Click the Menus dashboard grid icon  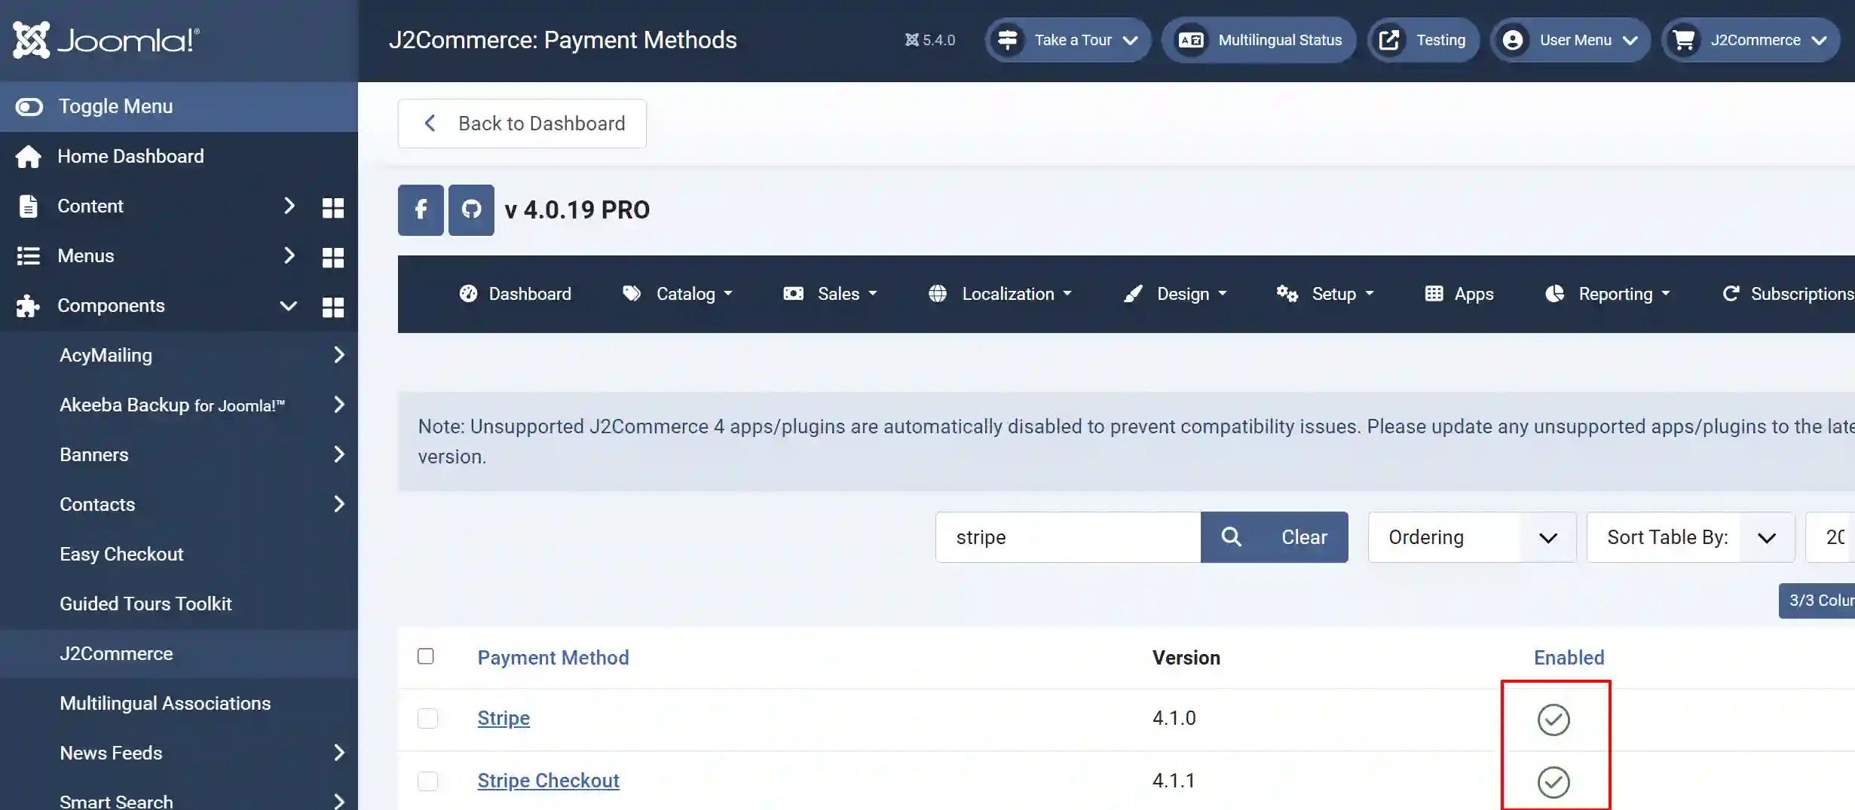click(333, 257)
